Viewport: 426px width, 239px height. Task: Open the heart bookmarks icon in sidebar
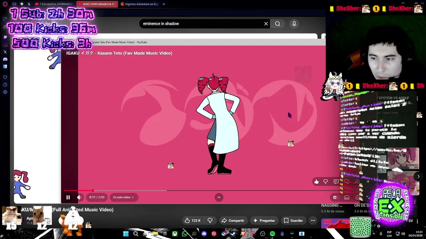(x=5, y=77)
